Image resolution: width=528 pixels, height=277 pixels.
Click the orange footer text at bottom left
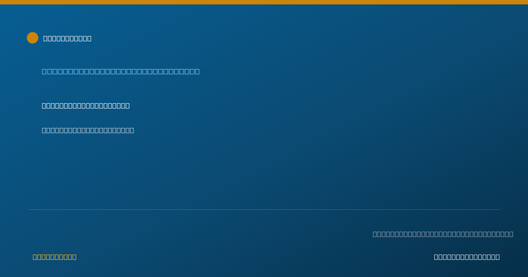(x=55, y=257)
